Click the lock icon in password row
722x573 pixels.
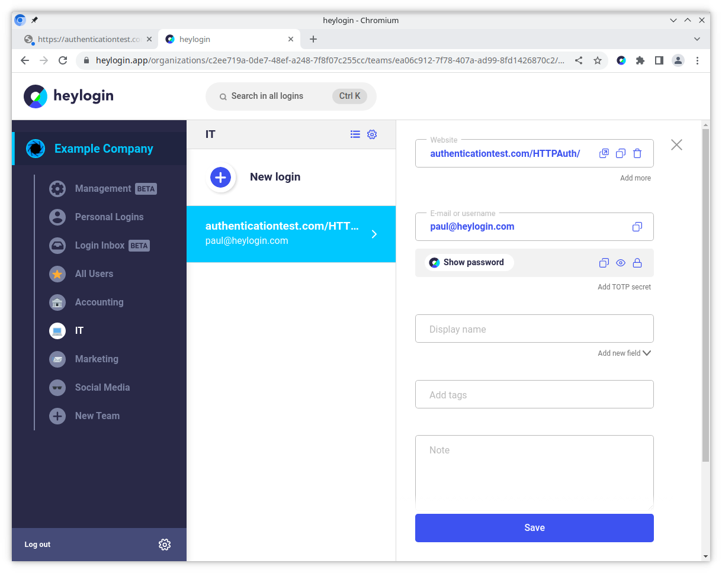point(637,263)
